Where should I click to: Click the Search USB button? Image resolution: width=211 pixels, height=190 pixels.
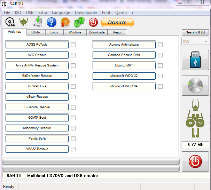[x=195, y=32]
